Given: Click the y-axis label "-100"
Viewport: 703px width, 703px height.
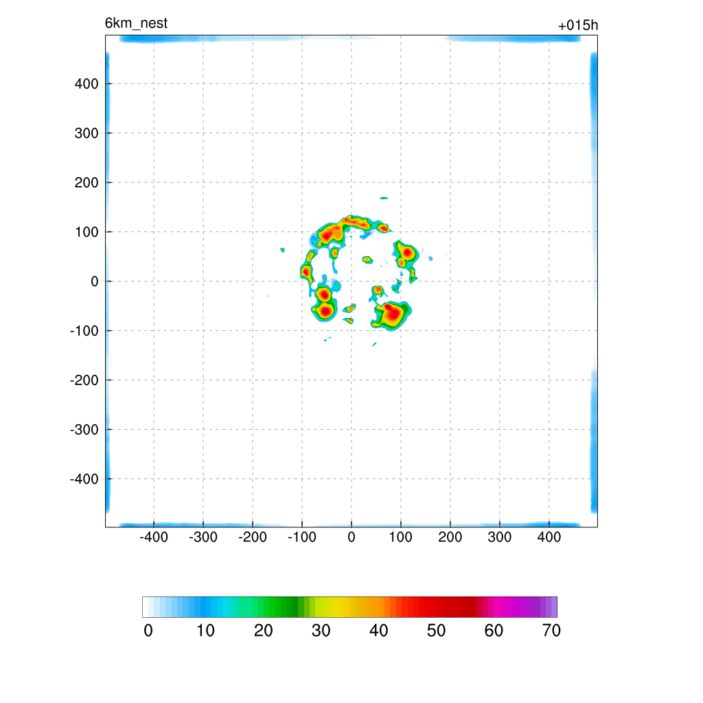Looking at the screenshot, I should pyautogui.click(x=84, y=331).
